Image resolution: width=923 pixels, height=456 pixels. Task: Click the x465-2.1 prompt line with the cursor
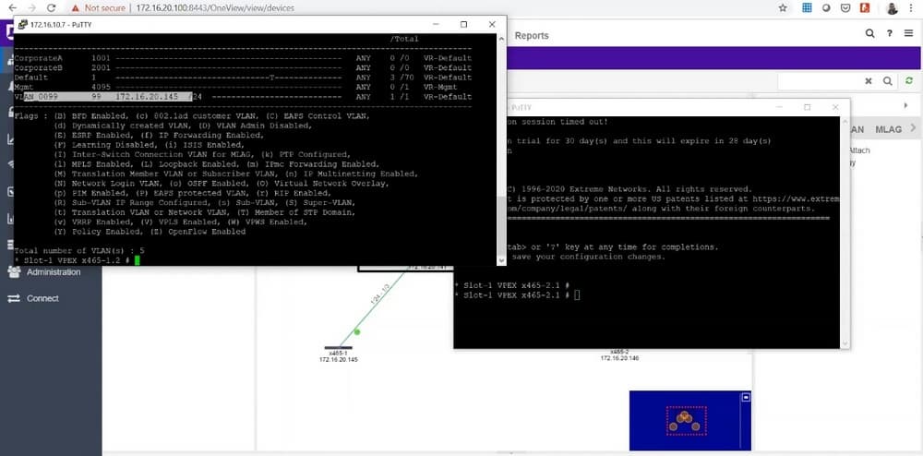pos(516,294)
